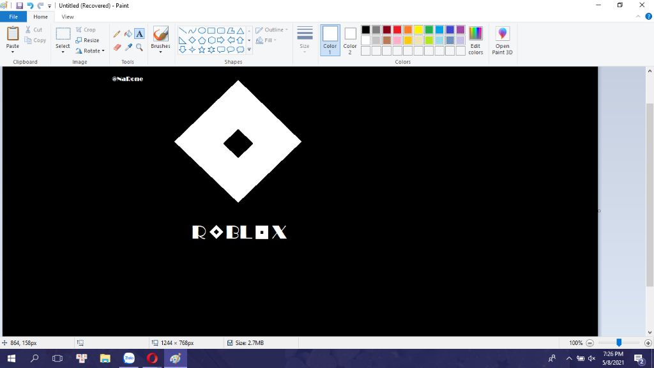Collapse the ribbon with the caret arrow
Screen dimensions: 654x368
pyautogui.click(x=638, y=17)
